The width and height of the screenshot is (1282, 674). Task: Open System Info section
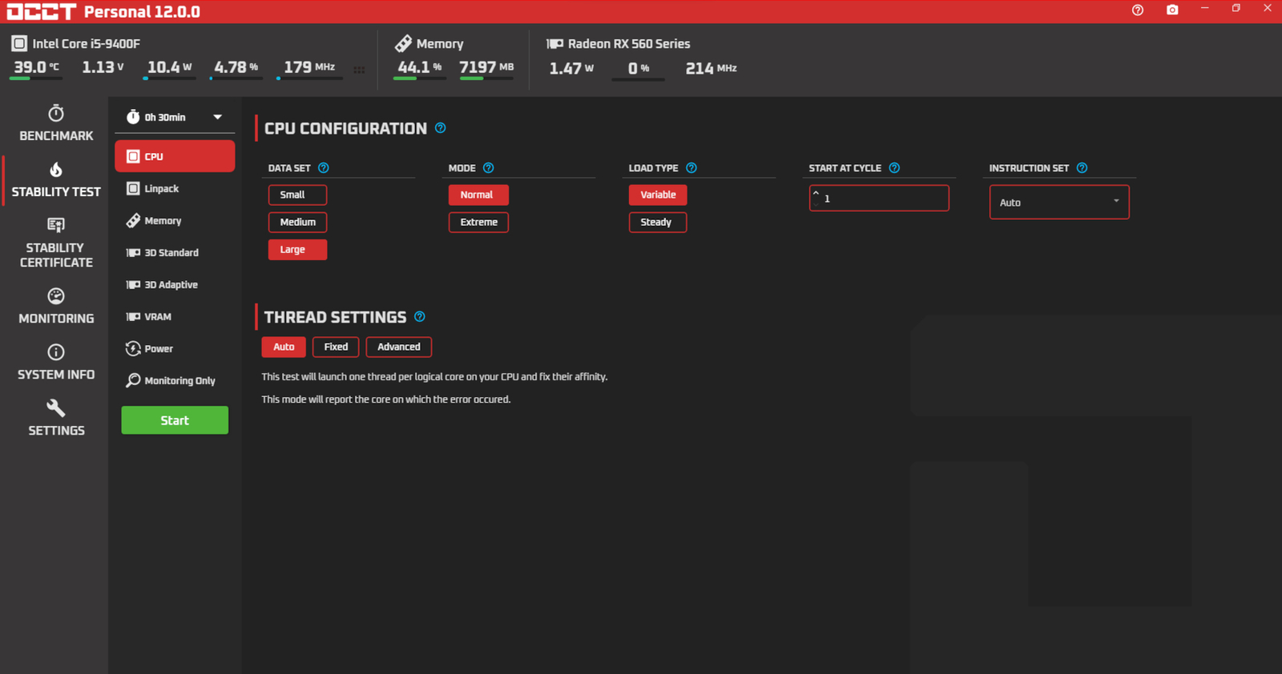(x=56, y=362)
